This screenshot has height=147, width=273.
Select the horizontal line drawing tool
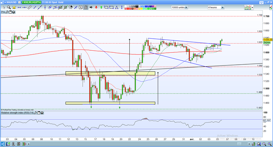pos(24,8)
